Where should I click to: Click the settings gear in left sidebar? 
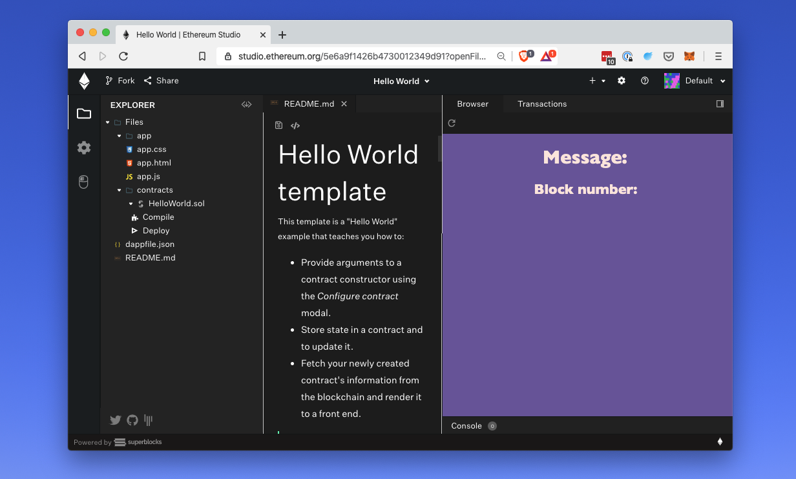(x=84, y=148)
